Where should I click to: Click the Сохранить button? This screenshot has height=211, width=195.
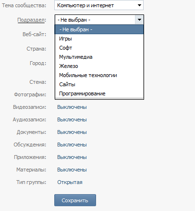point(75,200)
